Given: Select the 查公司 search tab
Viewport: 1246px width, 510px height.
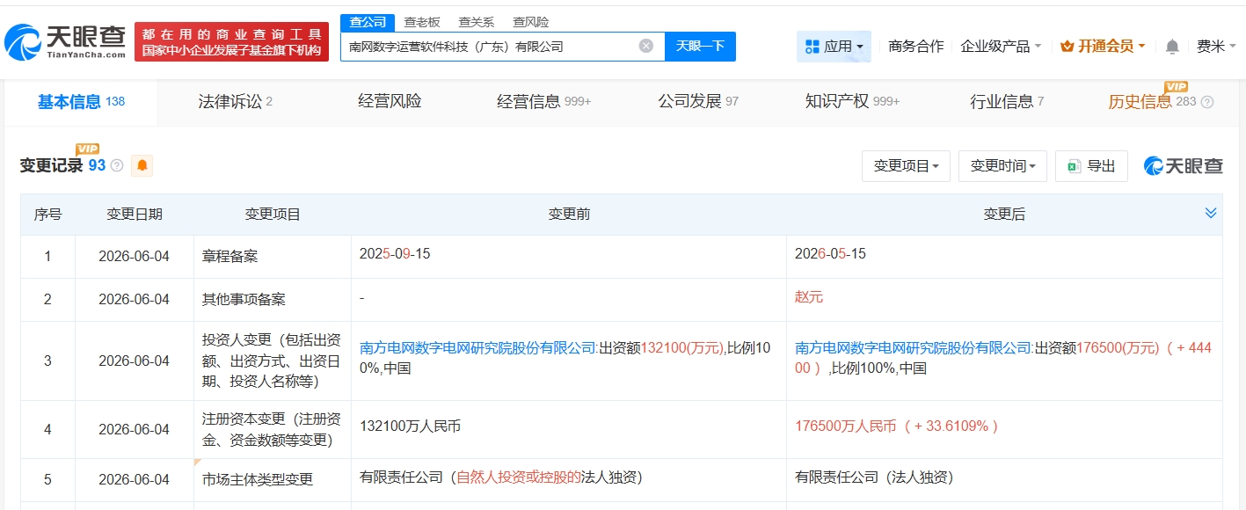Looking at the screenshot, I should click(367, 22).
